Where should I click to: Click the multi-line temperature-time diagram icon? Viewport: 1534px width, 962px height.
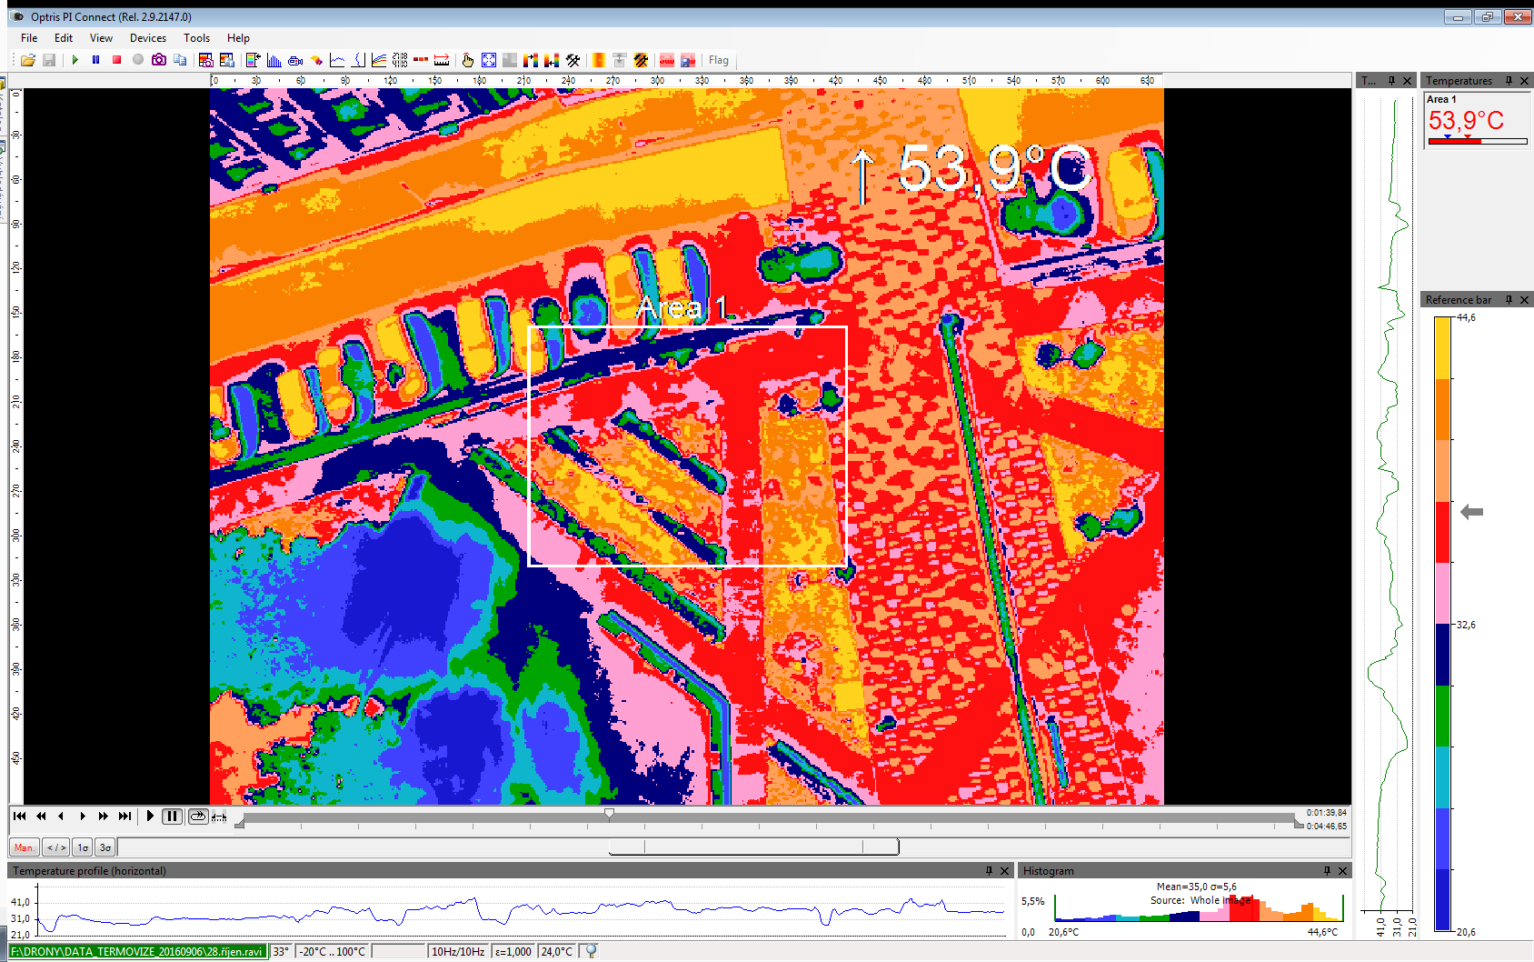click(379, 60)
